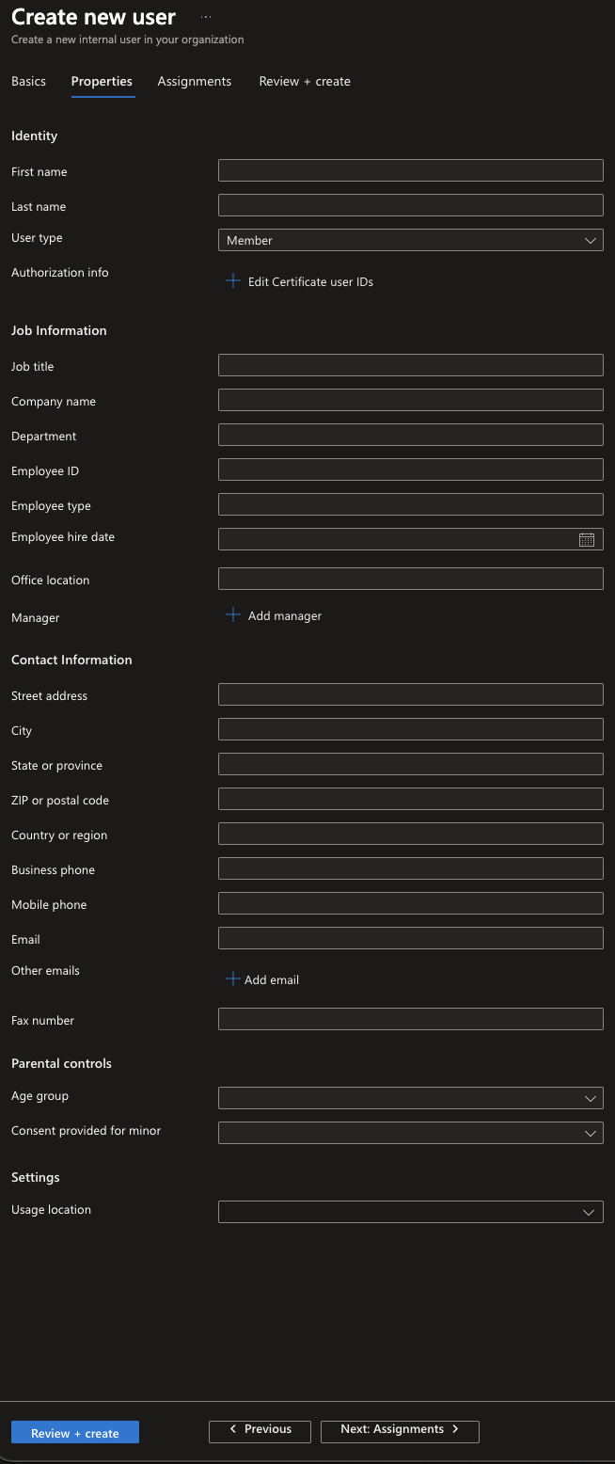615x1464 pixels.
Task: Click the Previous button
Action: click(x=260, y=1429)
